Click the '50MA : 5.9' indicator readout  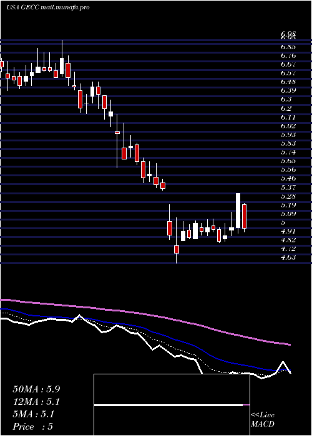(36, 389)
